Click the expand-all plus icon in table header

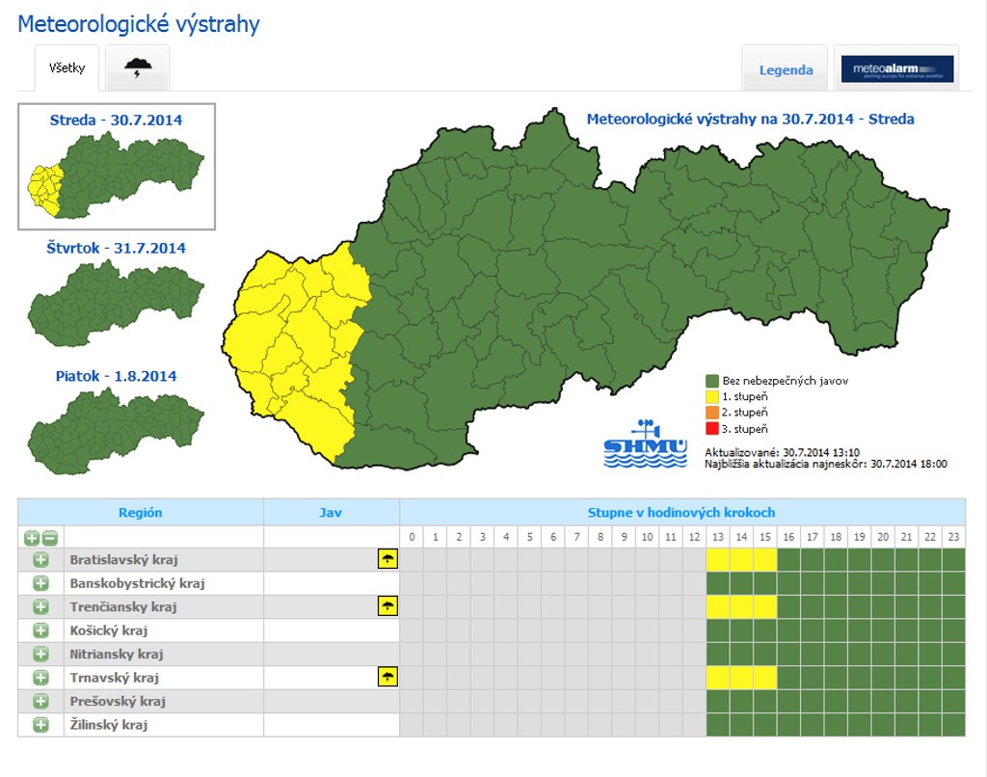coord(32,537)
